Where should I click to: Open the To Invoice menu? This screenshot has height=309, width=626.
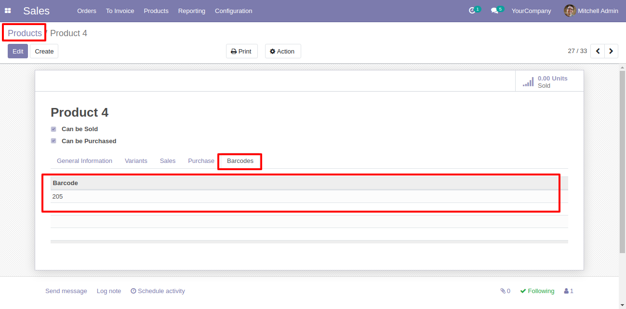tap(120, 11)
